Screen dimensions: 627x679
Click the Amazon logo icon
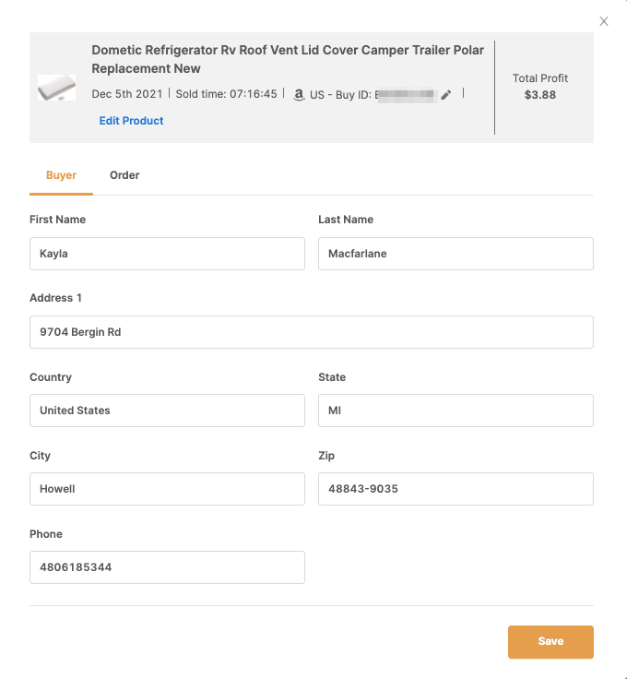pyautogui.click(x=299, y=94)
